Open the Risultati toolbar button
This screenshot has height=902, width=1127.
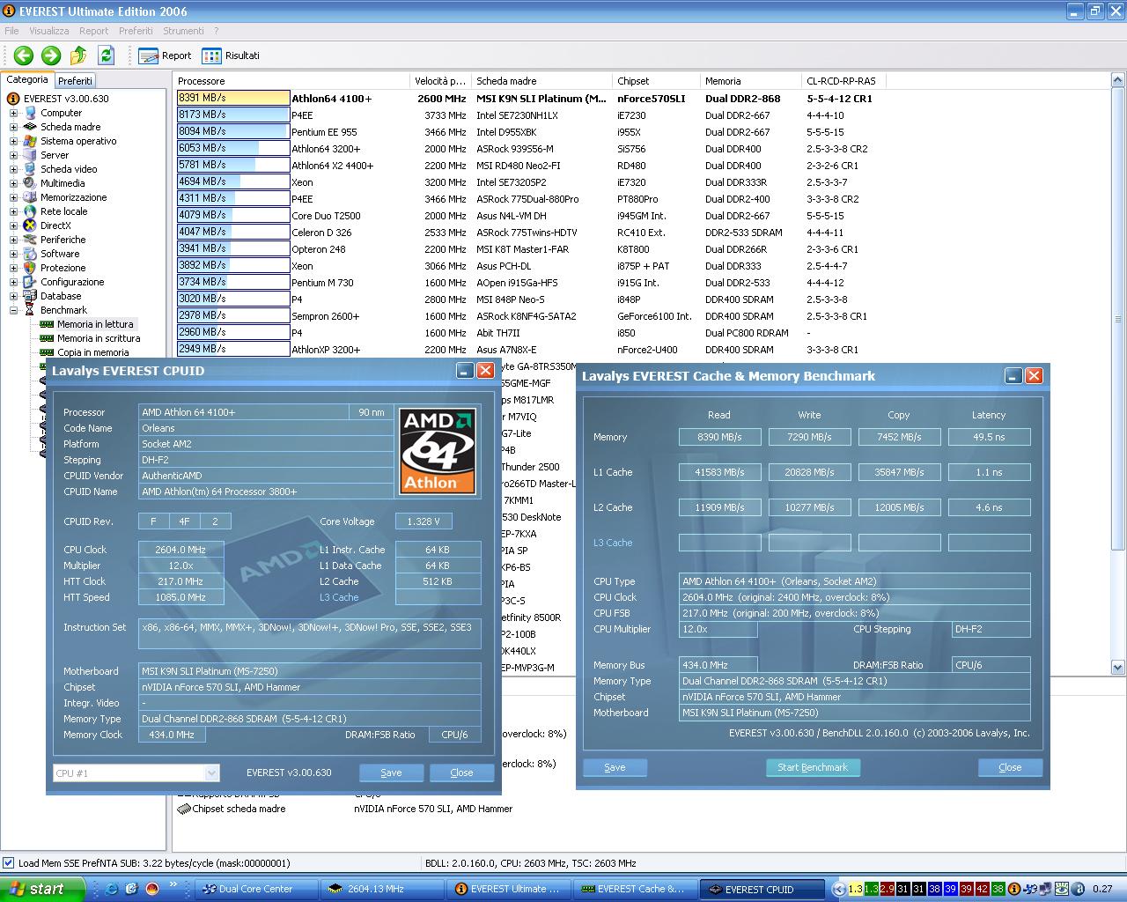(x=231, y=55)
